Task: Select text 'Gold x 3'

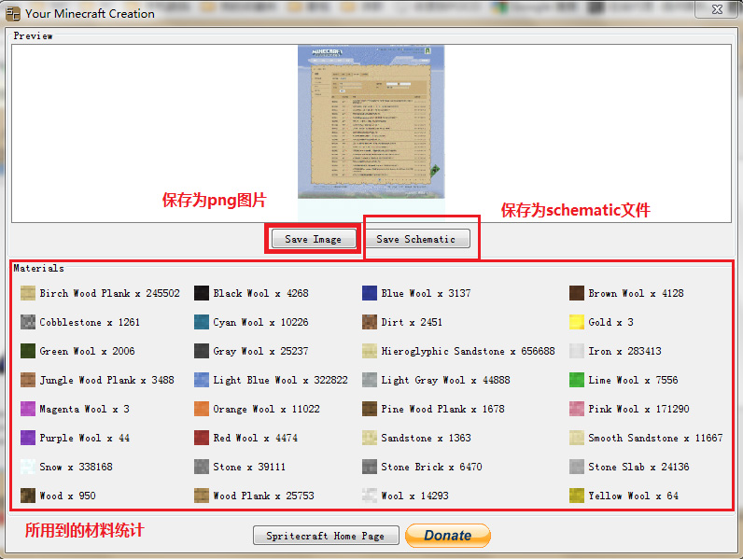Action: point(610,322)
